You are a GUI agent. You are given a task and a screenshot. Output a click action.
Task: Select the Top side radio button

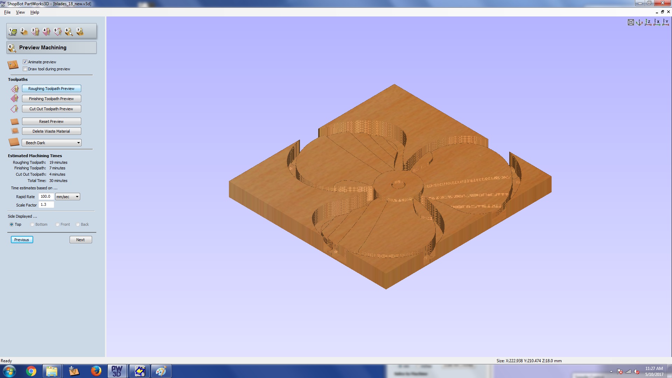(x=12, y=224)
